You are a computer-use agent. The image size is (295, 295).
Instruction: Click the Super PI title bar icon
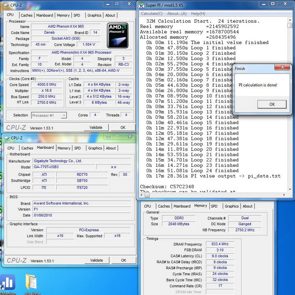(x=141, y=5)
